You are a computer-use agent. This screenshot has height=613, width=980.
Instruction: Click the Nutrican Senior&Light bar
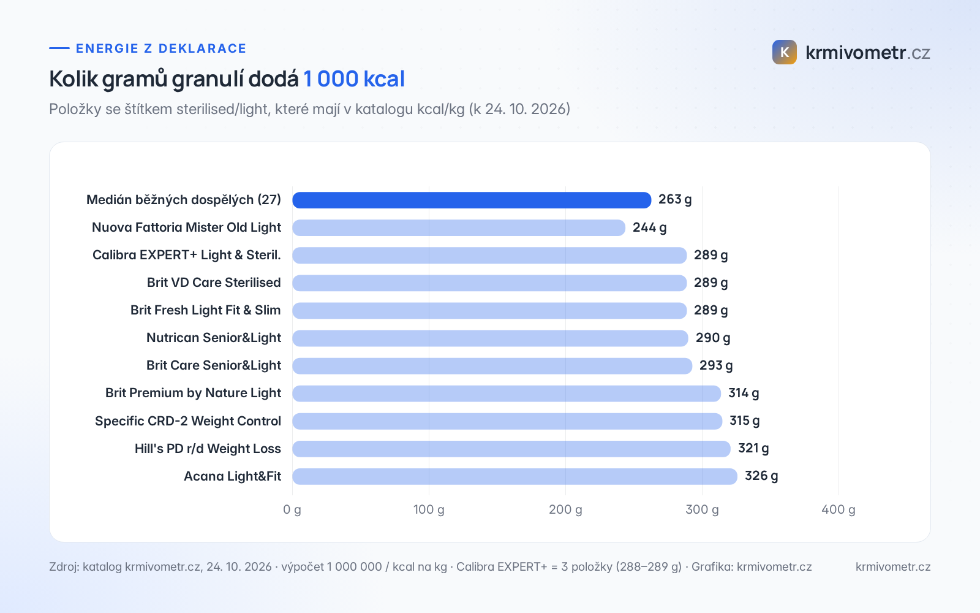click(x=490, y=338)
